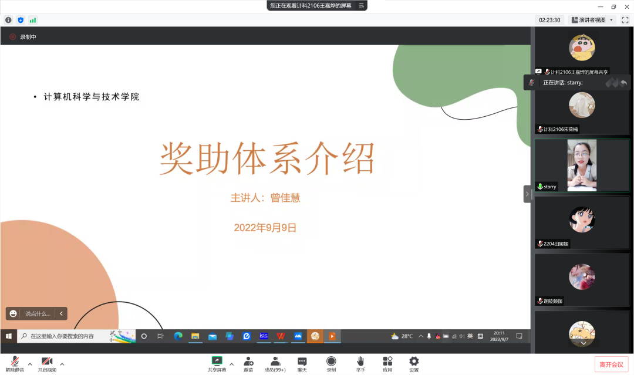The width and height of the screenshot is (634, 375).
Task: Select starry's video thumbnail
Action: tap(582, 165)
